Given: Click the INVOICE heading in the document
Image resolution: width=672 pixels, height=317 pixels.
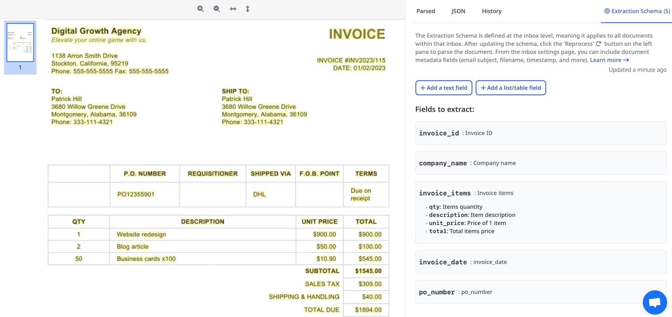Looking at the screenshot, I should (x=356, y=34).
